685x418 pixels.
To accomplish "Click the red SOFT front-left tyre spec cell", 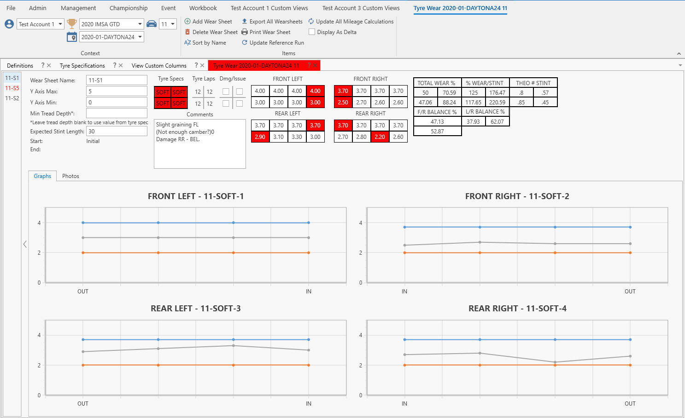I will (x=163, y=92).
